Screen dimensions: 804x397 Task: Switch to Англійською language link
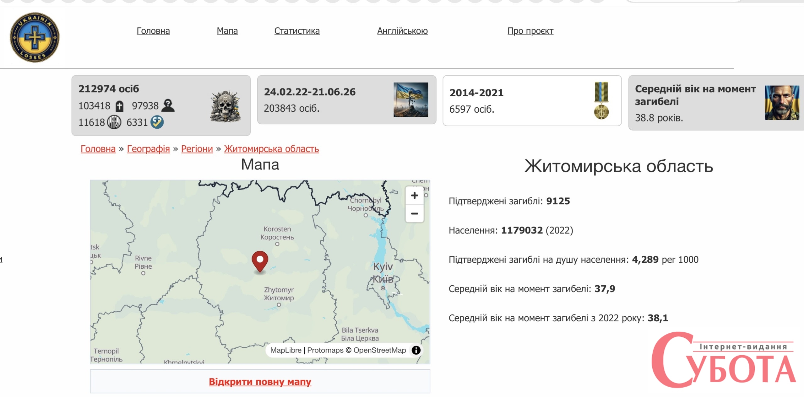[x=402, y=31]
